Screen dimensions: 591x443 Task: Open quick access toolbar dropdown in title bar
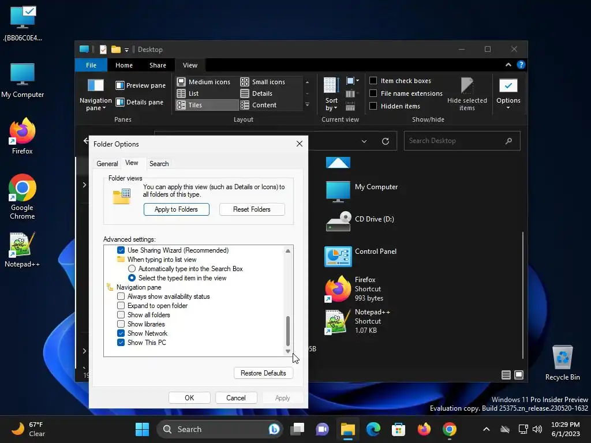click(x=126, y=50)
